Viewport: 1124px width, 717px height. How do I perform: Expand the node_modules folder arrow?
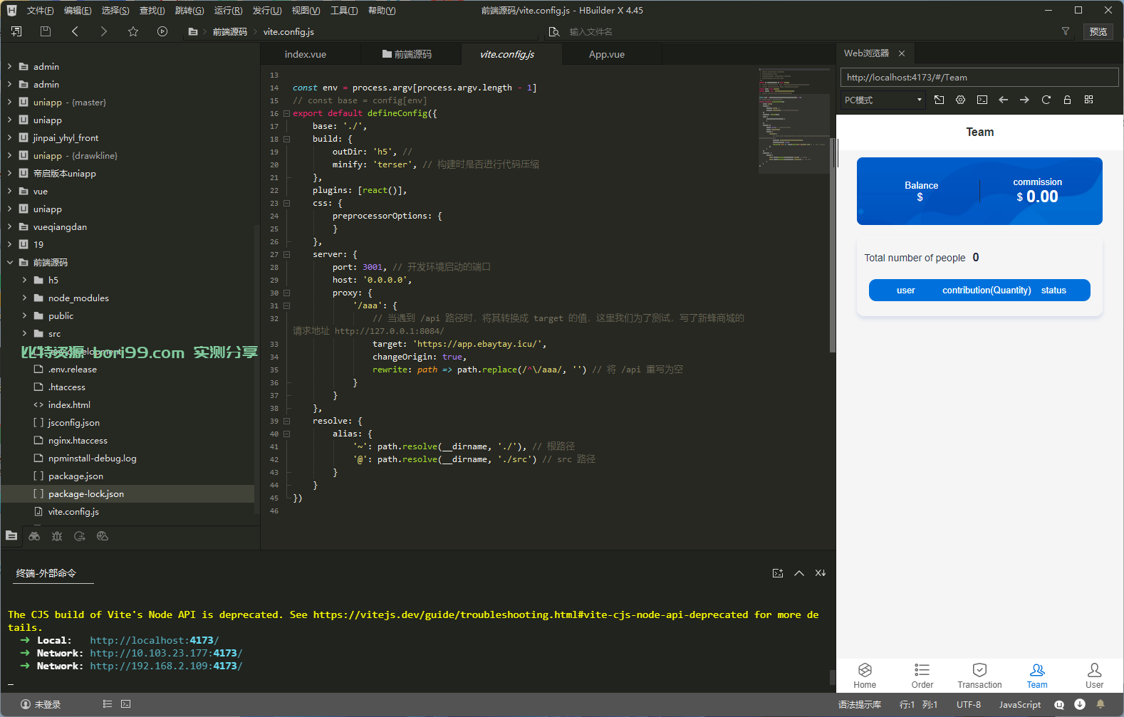point(24,298)
